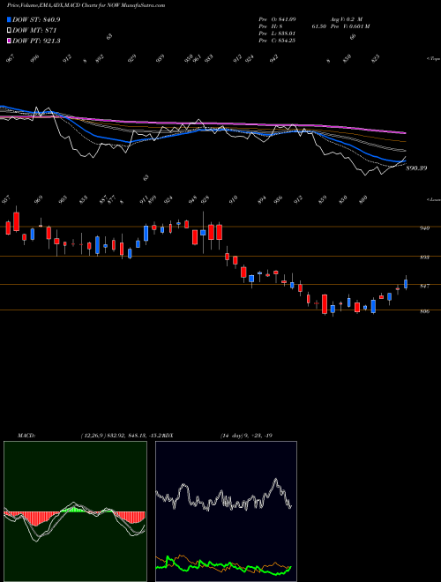This screenshot has width=441, height=582.
Task: Click the 'MACD:' panel heading
Action: [x=26, y=436]
